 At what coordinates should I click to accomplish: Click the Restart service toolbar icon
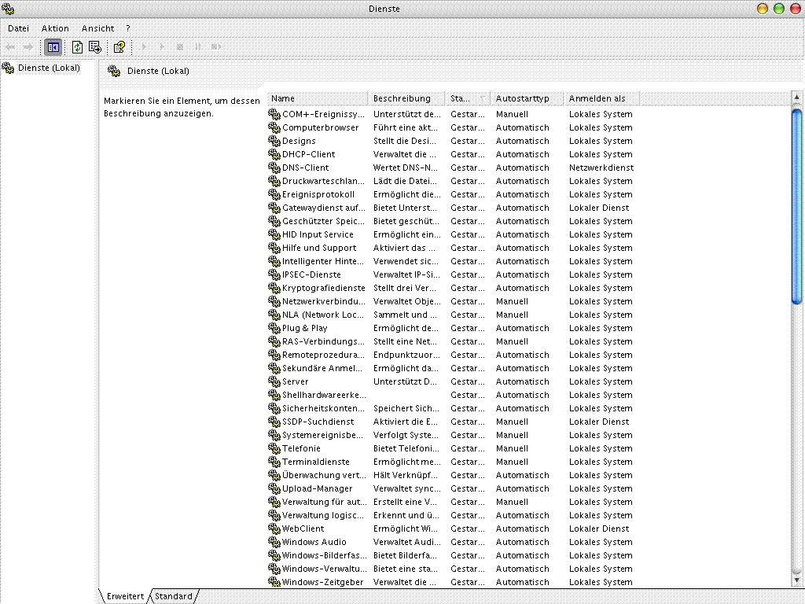coord(216,46)
